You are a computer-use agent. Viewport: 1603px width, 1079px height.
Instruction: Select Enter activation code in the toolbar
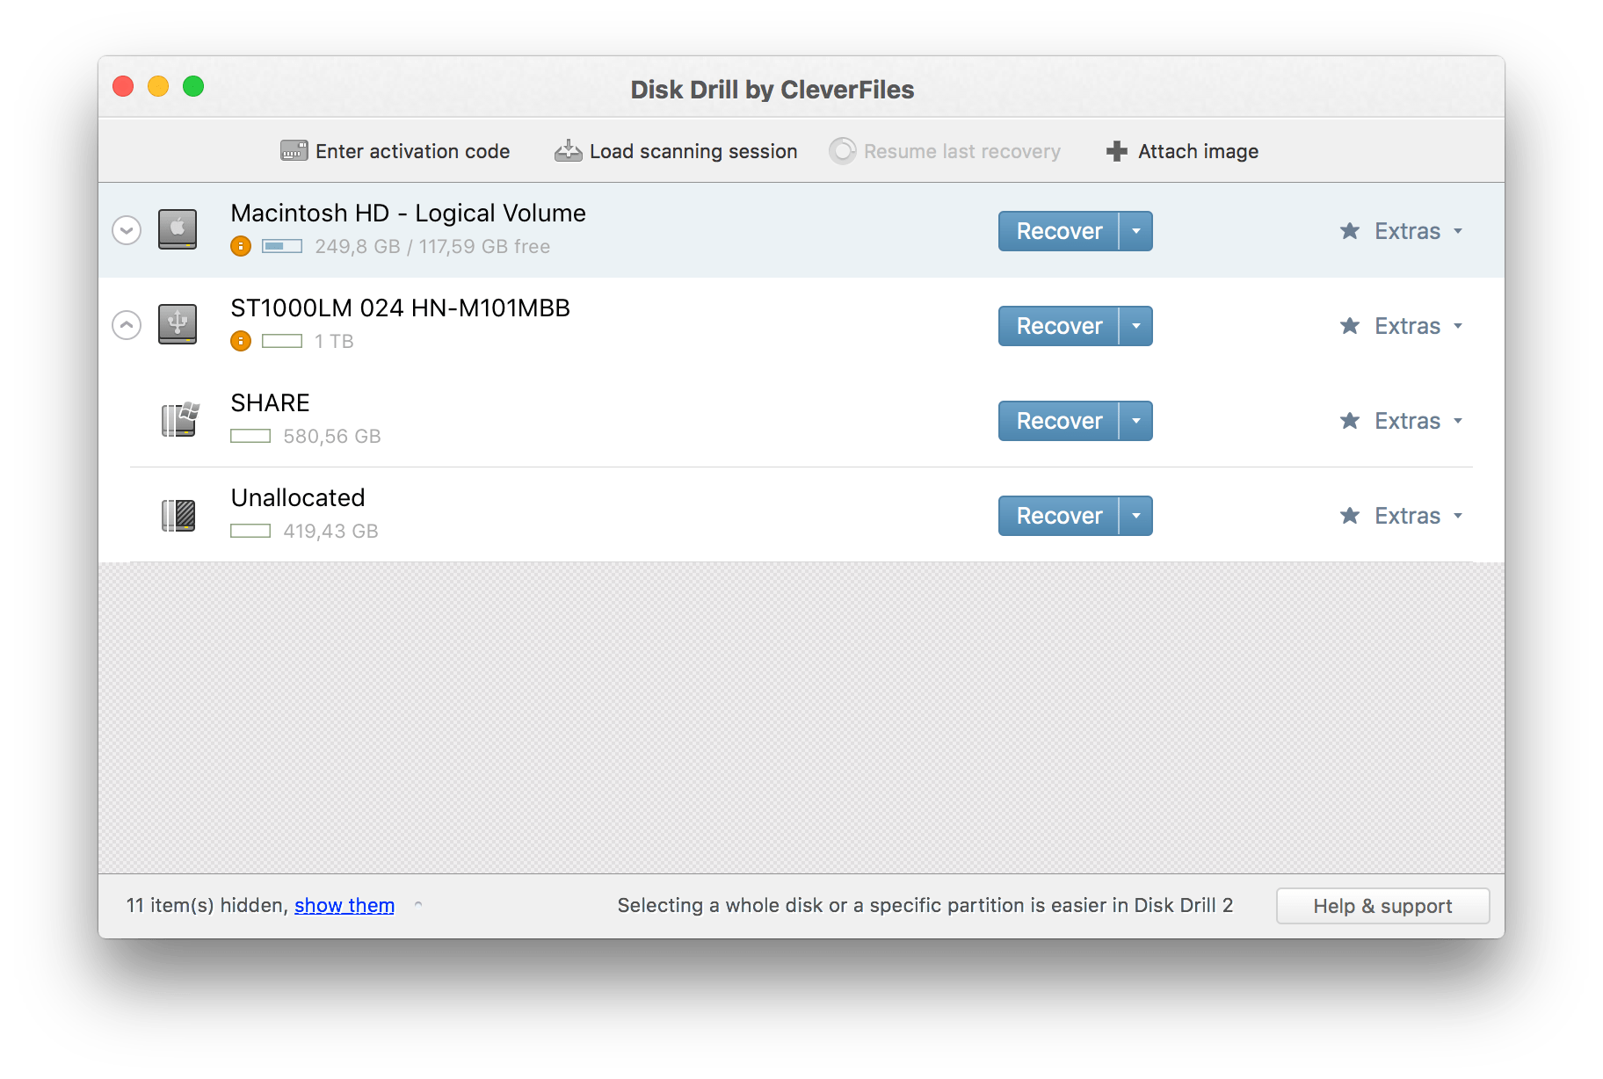pyautogui.click(x=412, y=150)
